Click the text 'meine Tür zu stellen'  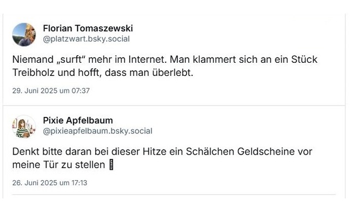pos(59,165)
